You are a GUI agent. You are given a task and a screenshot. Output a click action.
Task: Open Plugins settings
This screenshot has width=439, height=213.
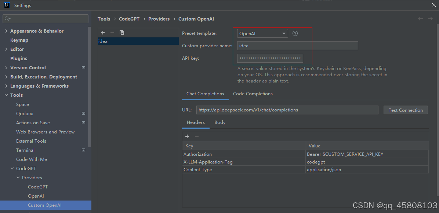click(19, 58)
